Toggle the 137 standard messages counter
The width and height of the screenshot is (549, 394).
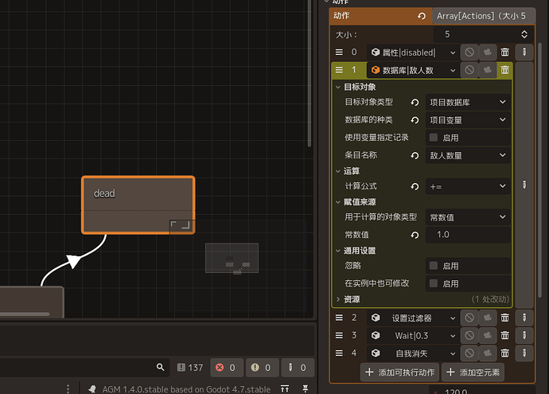point(190,368)
